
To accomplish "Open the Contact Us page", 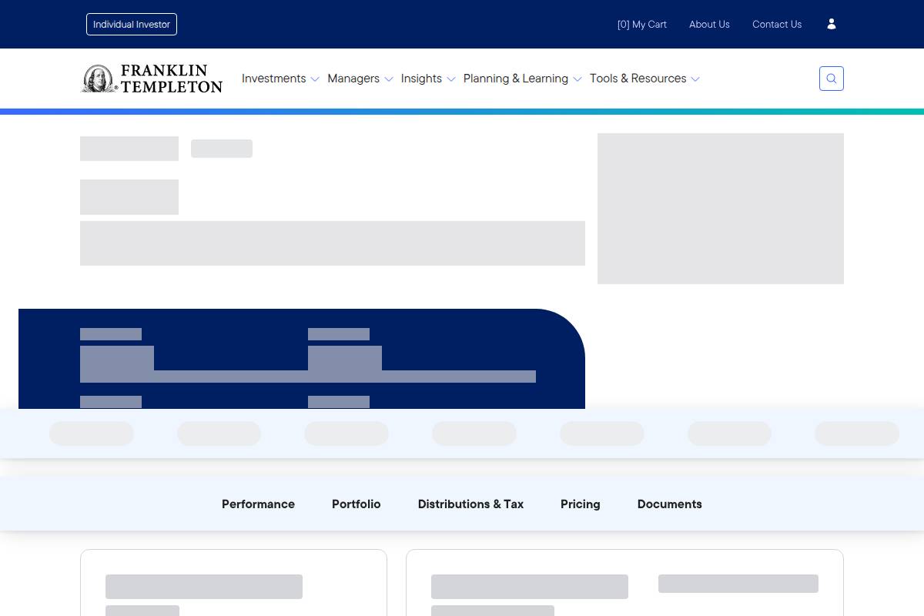I will (x=776, y=24).
